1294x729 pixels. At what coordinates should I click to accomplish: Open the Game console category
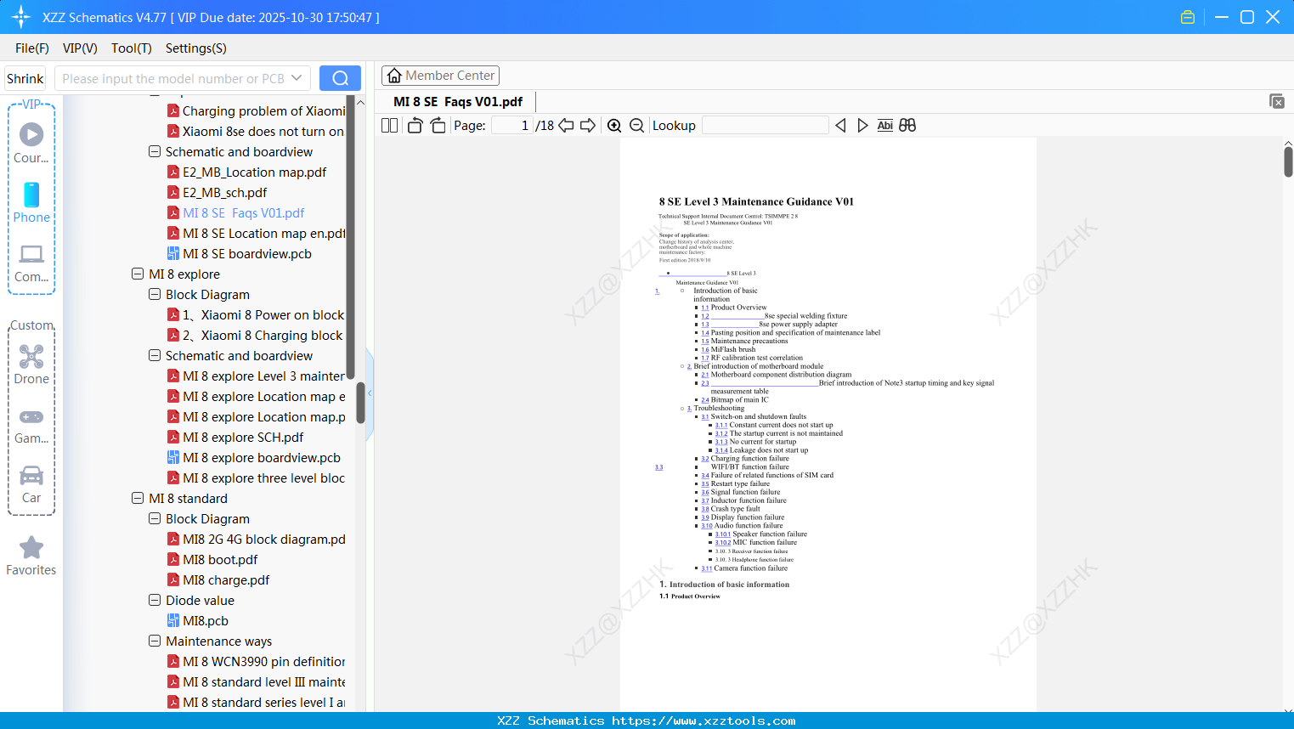(x=31, y=425)
